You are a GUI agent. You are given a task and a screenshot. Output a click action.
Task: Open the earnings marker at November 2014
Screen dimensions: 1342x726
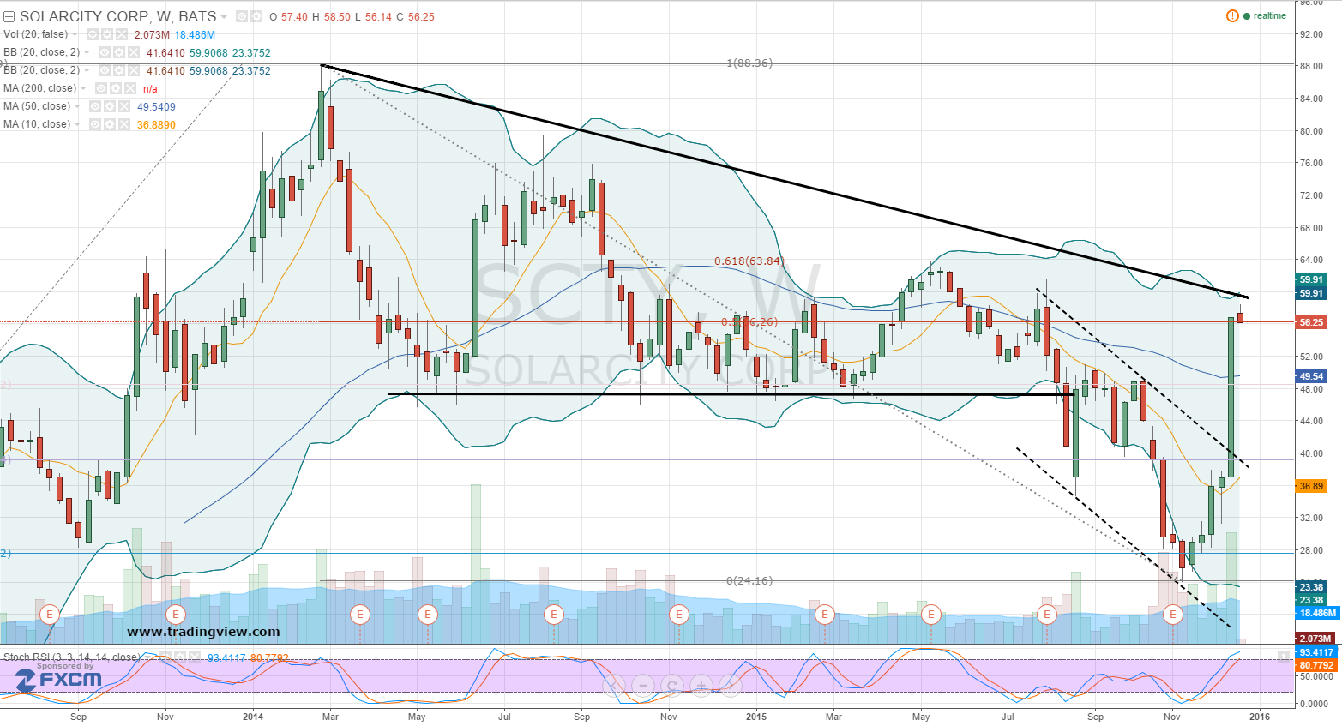click(679, 615)
